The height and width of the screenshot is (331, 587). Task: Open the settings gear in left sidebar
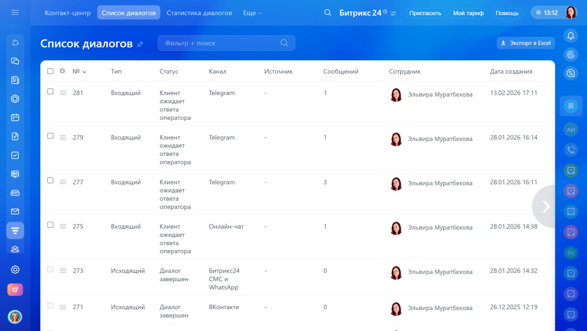click(15, 270)
